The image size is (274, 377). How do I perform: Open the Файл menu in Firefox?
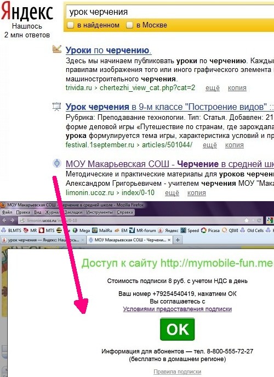click(x=7, y=212)
